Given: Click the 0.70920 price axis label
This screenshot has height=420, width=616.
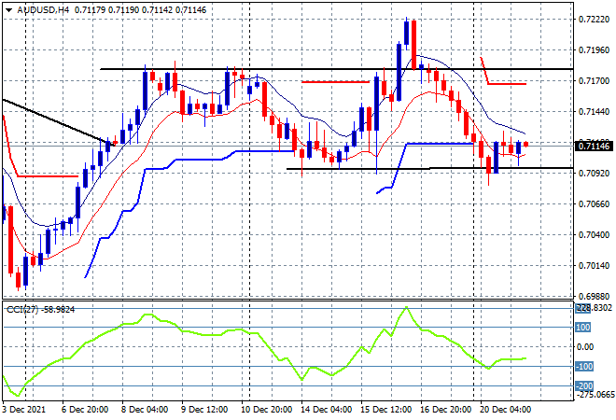Looking at the screenshot, I should (x=594, y=174).
